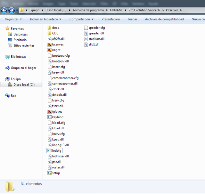Select the camerazoomer.cfg file icon
Image resolution: width=205 pixels, height=194 pixels.
click(x=50, y=78)
